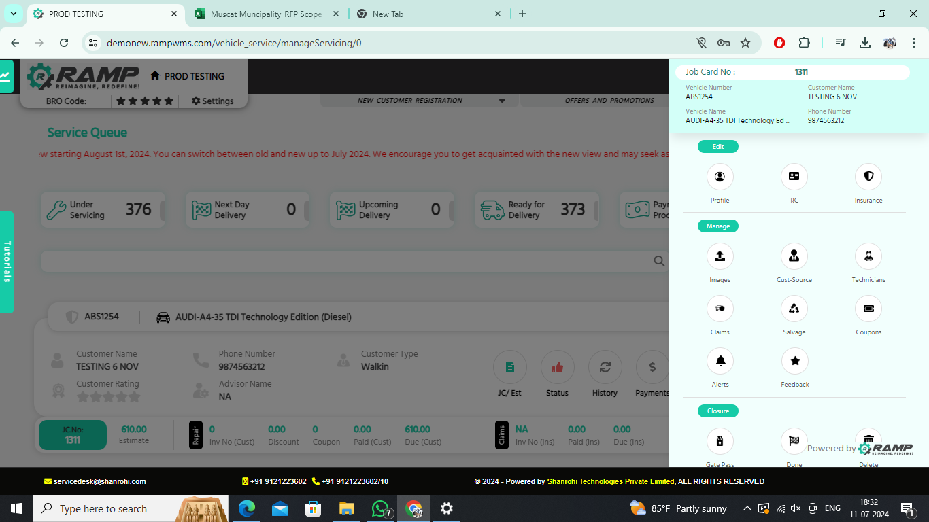Select the Salvage icon under Manage
The height and width of the screenshot is (522, 929).
[x=794, y=309]
